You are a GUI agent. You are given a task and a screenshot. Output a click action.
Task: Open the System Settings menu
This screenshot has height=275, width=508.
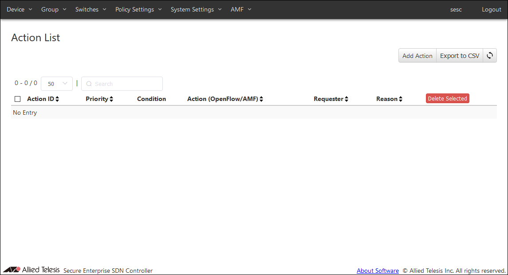click(196, 9)
